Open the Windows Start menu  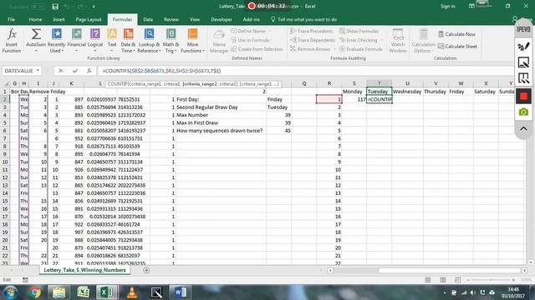tap(10, 292)
